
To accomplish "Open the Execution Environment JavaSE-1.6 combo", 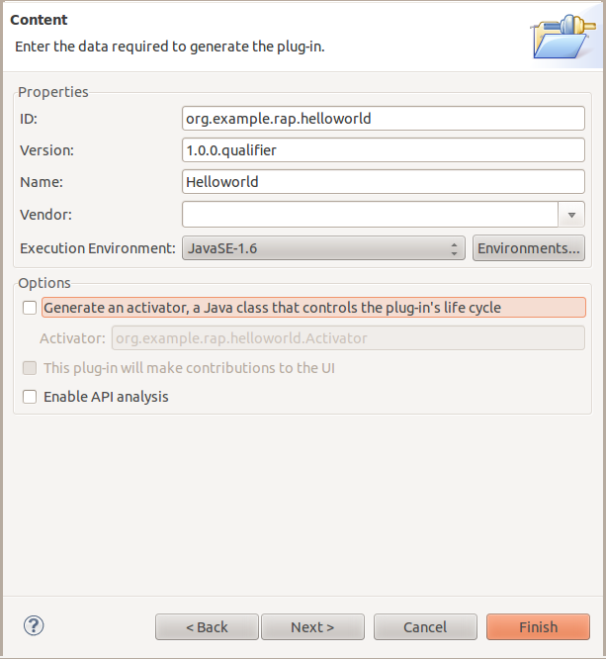I will pos(323,248).
